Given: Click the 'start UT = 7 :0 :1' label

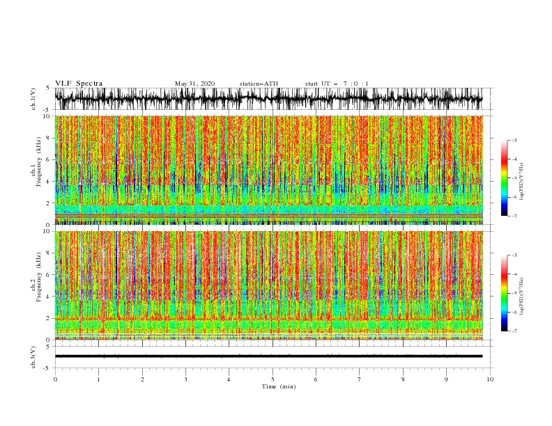Looking at the screenshot, I should (337, 84).
